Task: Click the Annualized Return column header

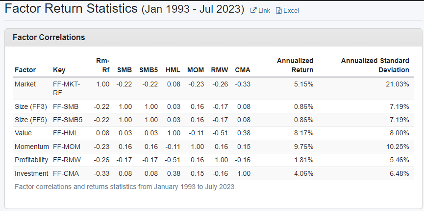Action: 295,65
